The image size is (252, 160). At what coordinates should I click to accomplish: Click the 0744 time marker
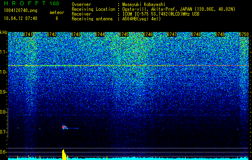point(100,34)
